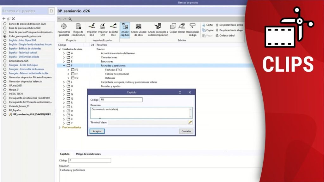Image resolution: width=324 pixels, height=182 pixels.
Task: Switch to Pliego de condiciones tab
Action: (88, 154)
